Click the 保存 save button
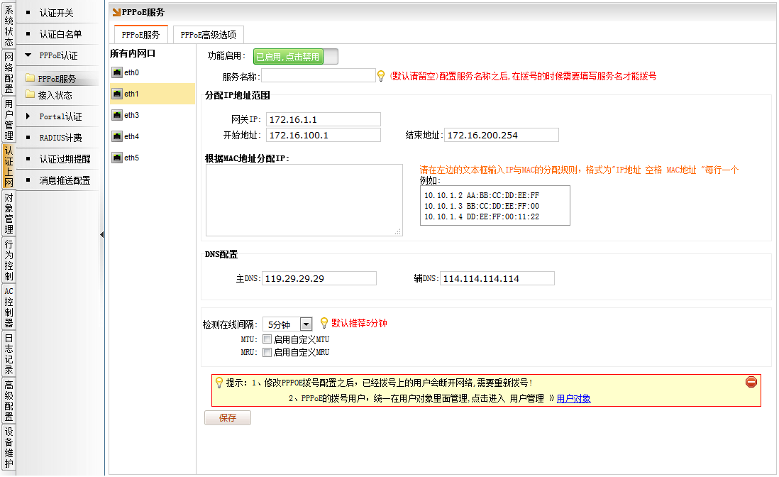 coord(227,418)
